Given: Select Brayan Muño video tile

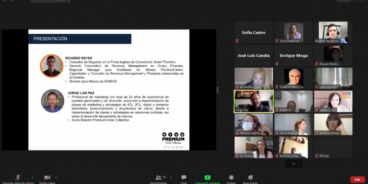Looking at the screenshot, I should coord(333,55).
